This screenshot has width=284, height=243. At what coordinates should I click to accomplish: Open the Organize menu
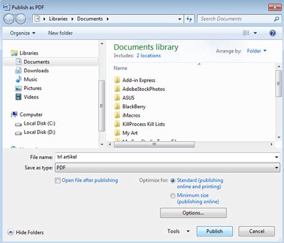[x=23, y=33]
